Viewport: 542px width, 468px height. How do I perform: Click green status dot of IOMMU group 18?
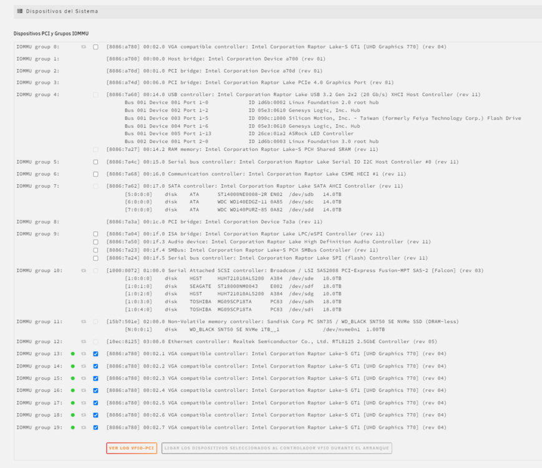(72, 415)
